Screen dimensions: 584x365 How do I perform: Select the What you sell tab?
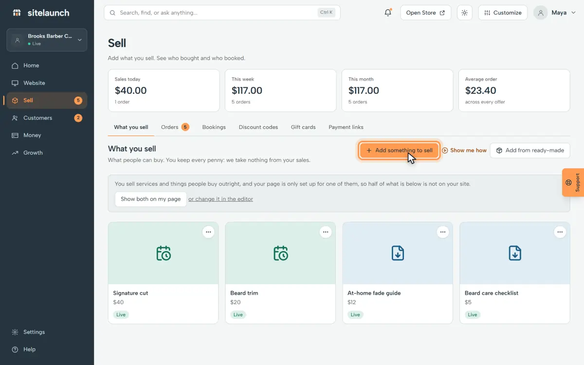click(x=131, y=127)
